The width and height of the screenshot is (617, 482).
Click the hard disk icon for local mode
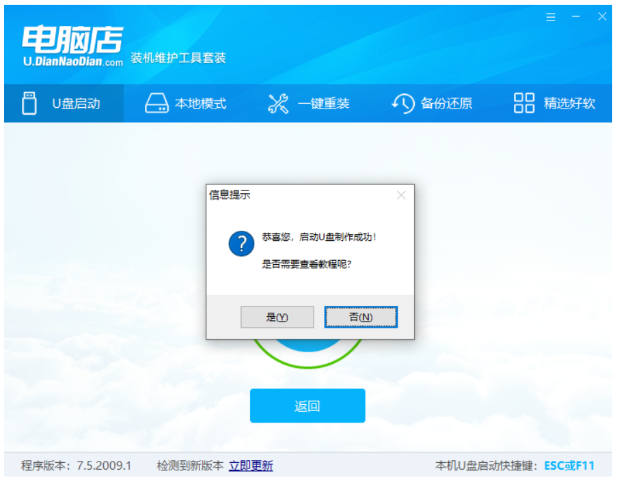pos(156,103)
